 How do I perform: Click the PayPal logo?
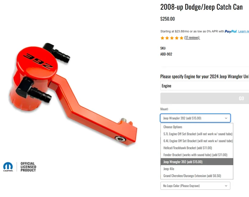(231, 32)
